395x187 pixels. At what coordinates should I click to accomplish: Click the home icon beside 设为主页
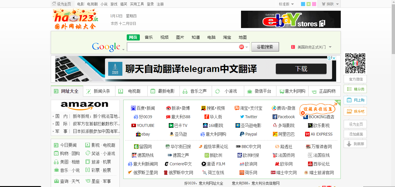point(54,4)
